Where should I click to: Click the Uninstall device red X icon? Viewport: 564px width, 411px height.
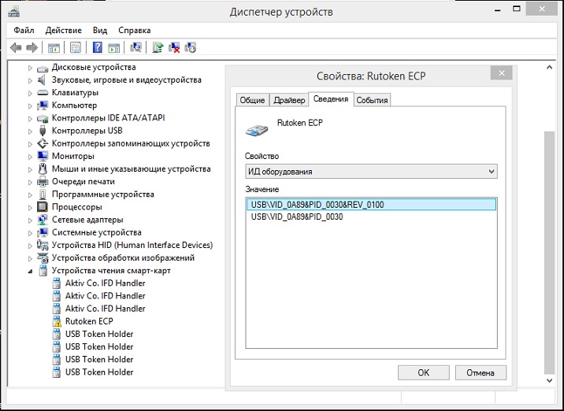pyautogui.click(x=175, y=47)
